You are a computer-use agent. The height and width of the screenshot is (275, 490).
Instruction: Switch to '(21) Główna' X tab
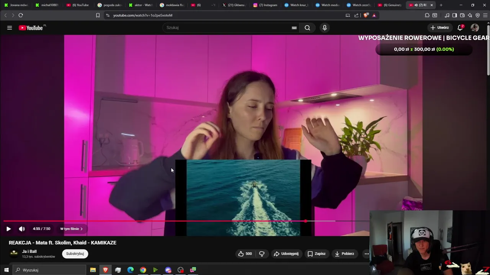234,5
